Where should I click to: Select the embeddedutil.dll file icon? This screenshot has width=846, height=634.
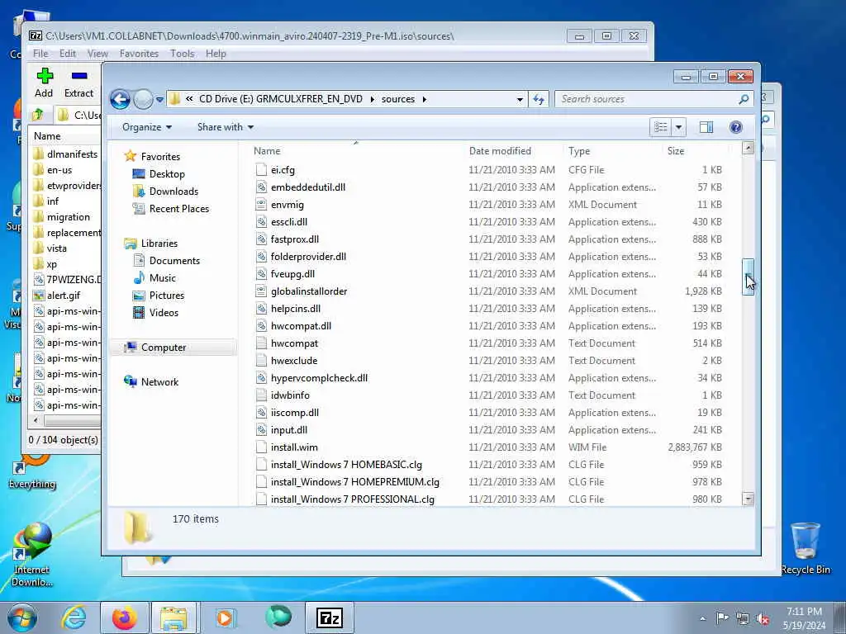pyautogui.click(x=261, y=187)
